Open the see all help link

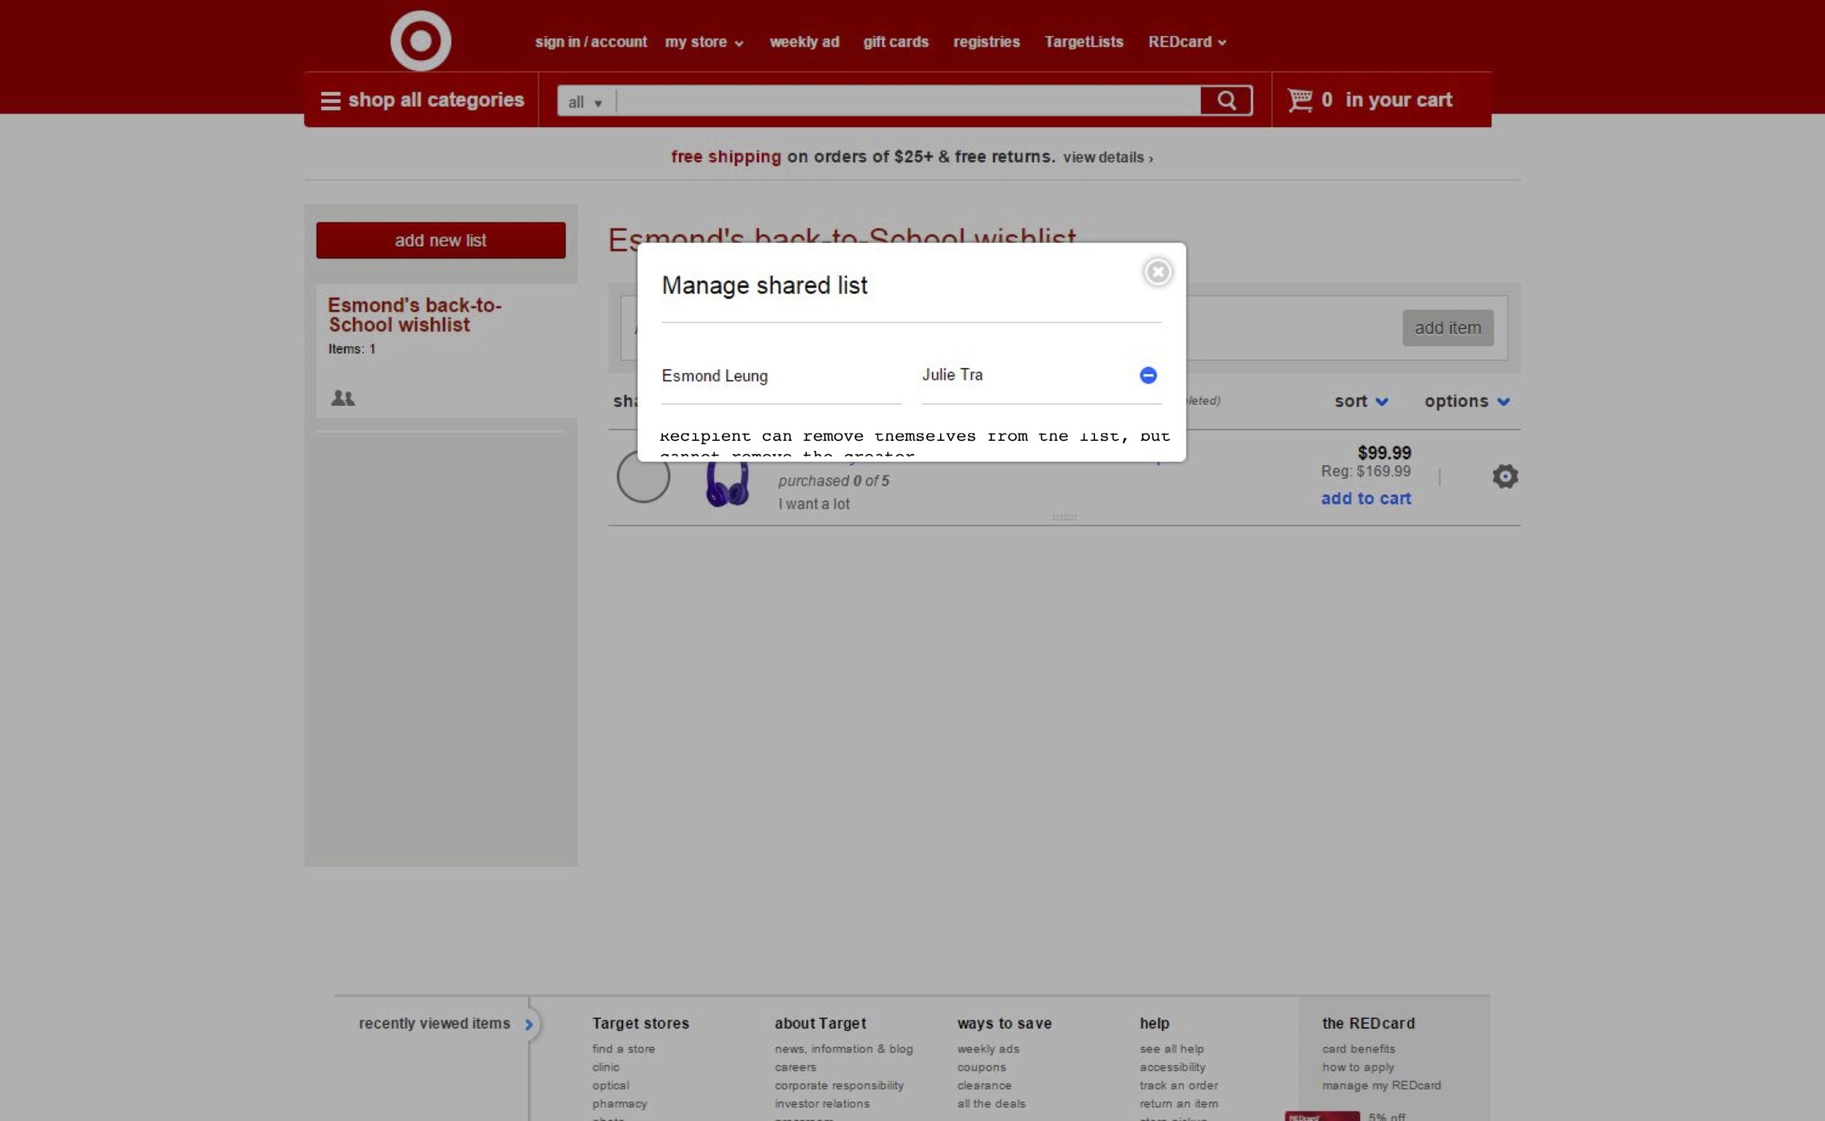[x=1172, y=1049]
